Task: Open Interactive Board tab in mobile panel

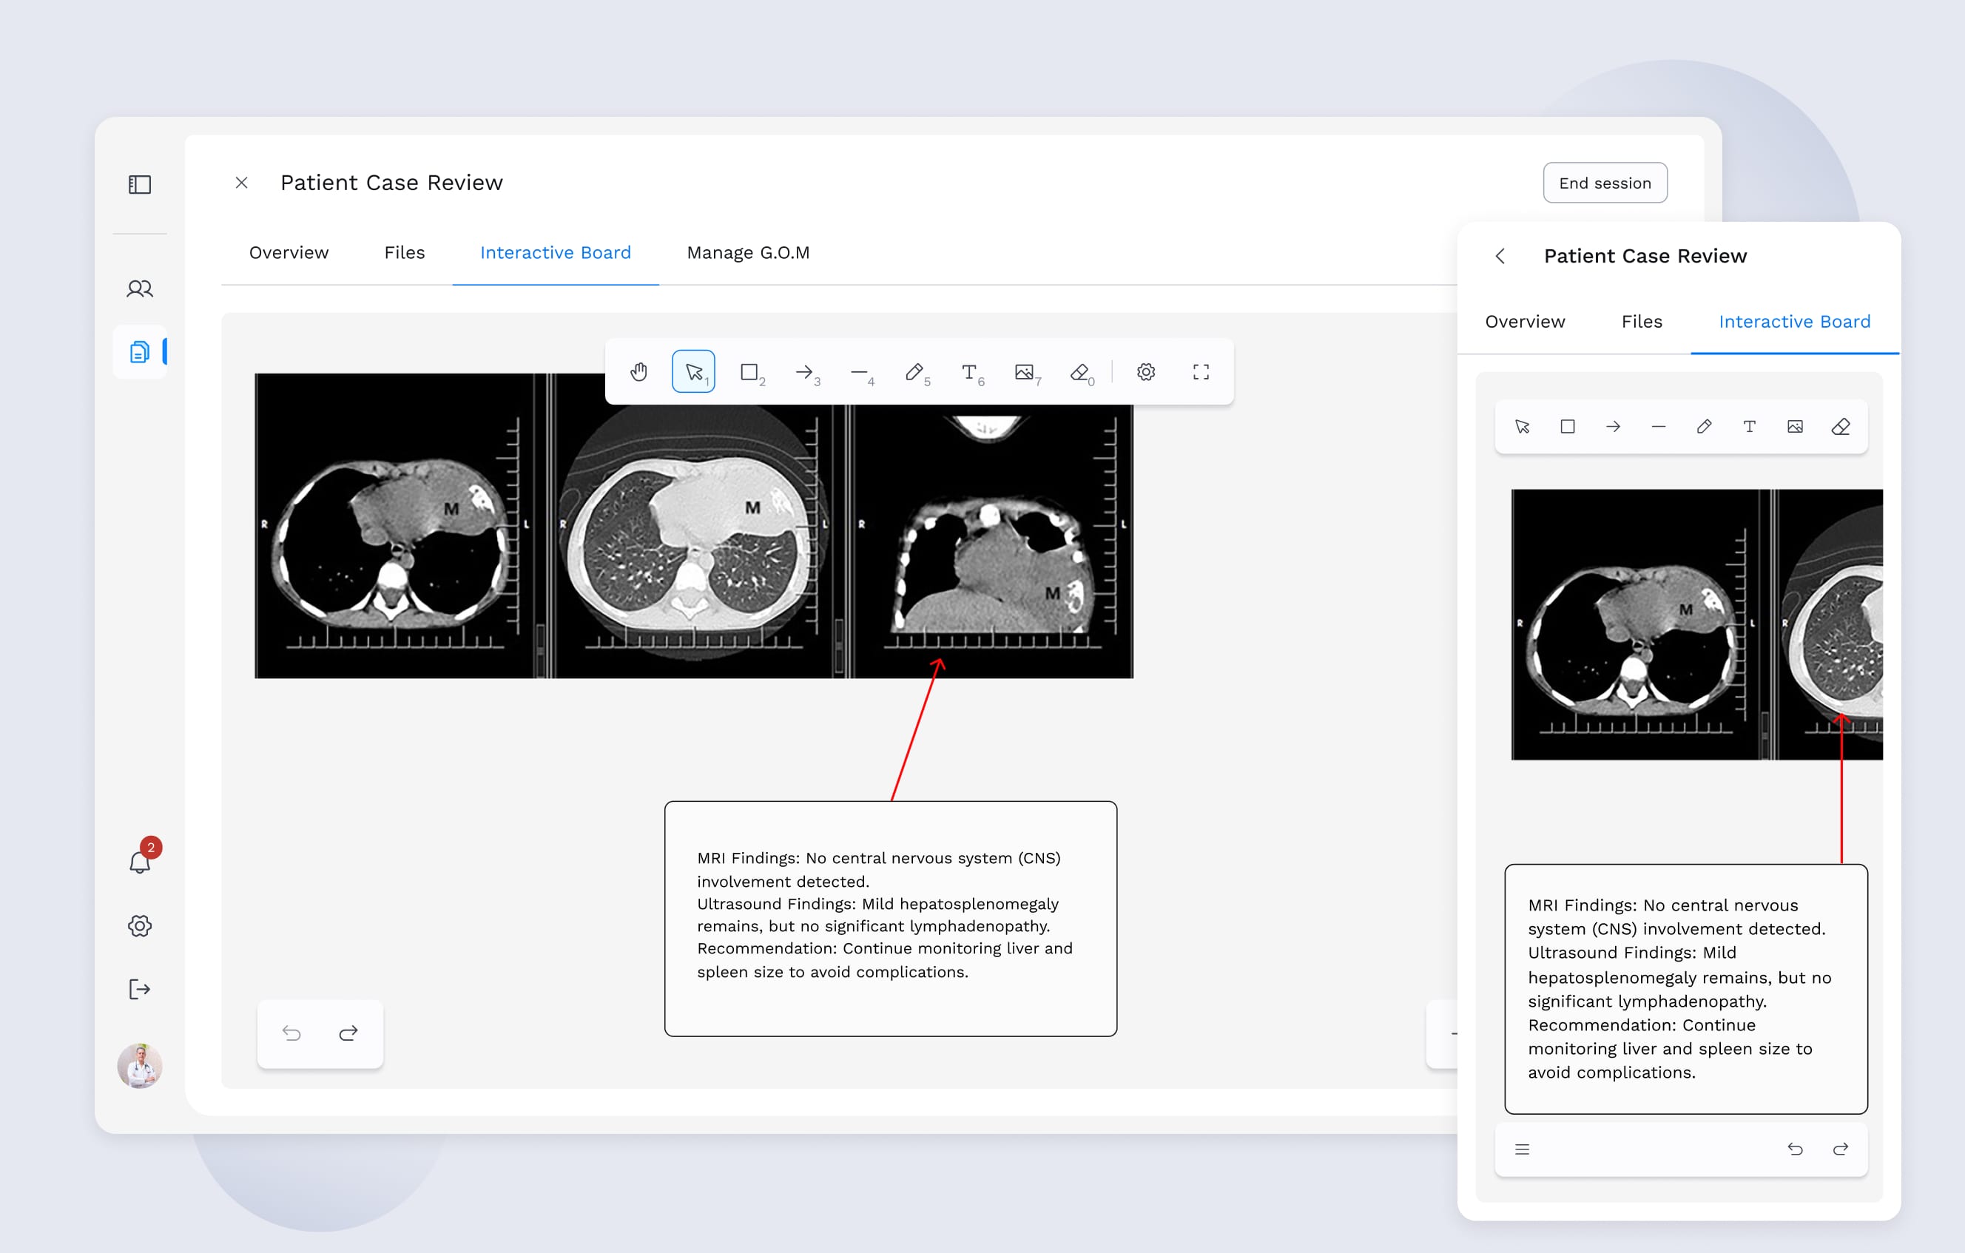Action: tap(1794, 322)
